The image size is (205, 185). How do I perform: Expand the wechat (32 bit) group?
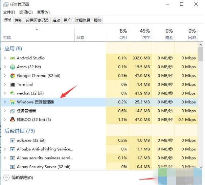(x=5, y=93)
